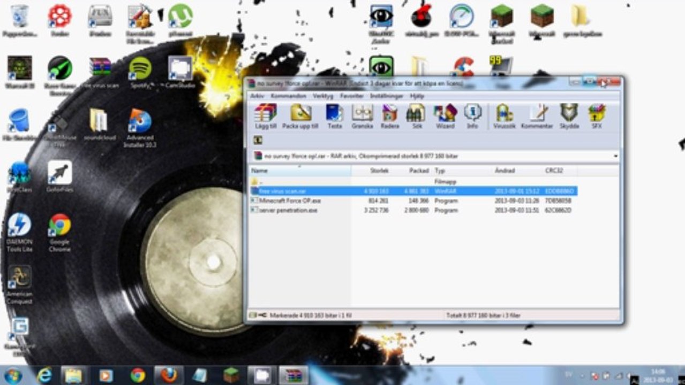Click the Testa archive icon
Screen dimensions: 685x385
tap(335, 116)
